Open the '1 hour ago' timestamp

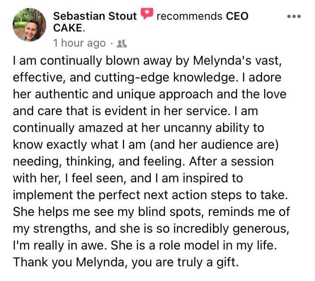[79, 43]
